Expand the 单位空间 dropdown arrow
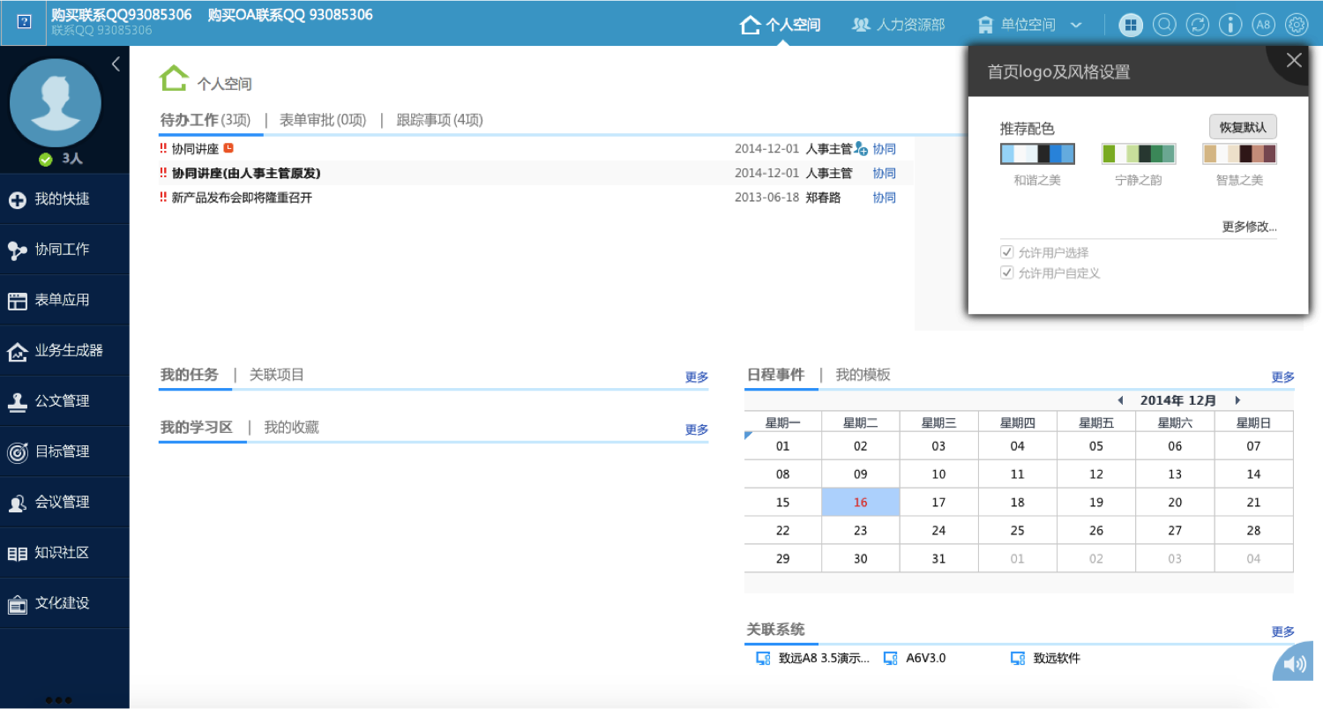Image resolution: width=1323 pixels, height=709 pixels. point(1076,26)
